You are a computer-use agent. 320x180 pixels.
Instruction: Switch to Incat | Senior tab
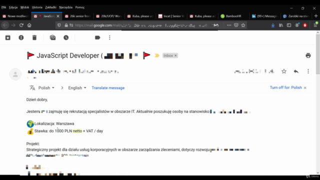pyautogui.click(x=171, y=16)
